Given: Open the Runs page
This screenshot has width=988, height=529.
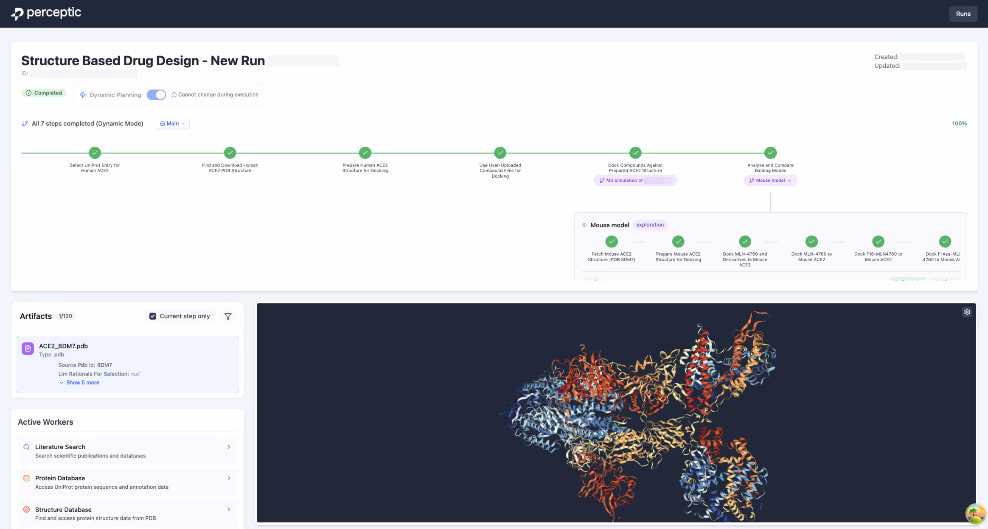Looking at the screenshot, I should [x=963, y=14].
